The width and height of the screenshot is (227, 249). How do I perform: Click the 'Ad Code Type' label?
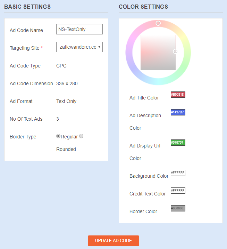(25, 66)
